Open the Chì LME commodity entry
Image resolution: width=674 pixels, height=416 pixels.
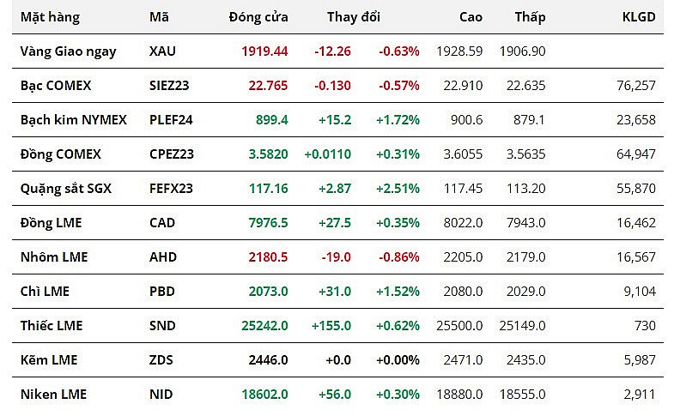[45, 292]
